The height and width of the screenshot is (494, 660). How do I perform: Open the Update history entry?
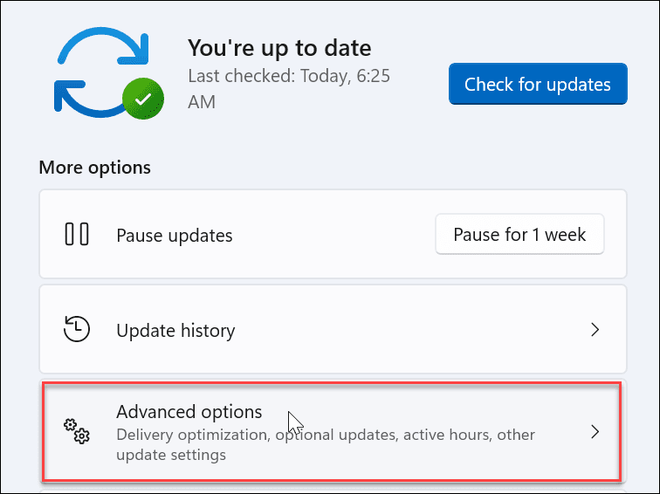[x=175, y=331]
